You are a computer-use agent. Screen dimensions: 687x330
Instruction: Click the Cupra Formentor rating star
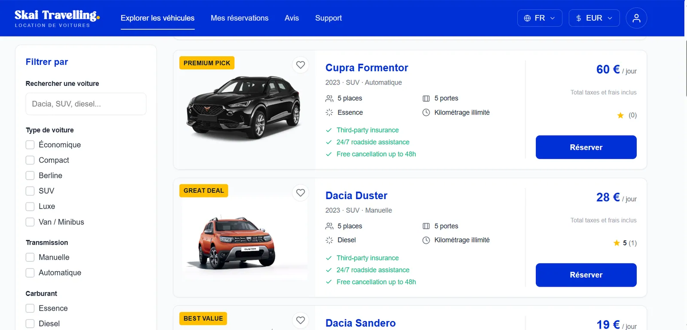coord(620,115)
